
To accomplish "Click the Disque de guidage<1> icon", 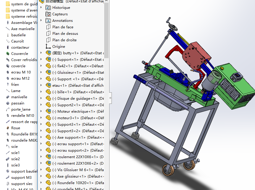I will [48, 98].
